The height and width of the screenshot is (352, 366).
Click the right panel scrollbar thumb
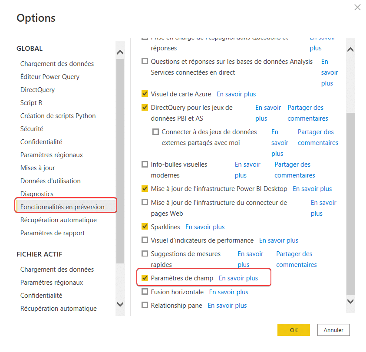click(x=350, y=204)
